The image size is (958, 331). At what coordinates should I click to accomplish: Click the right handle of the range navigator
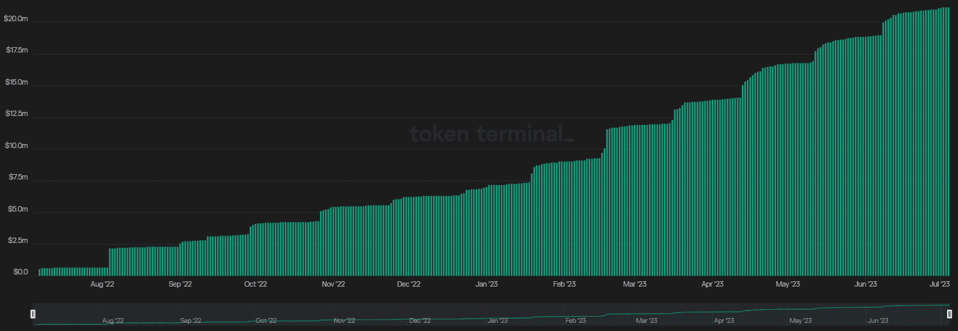tap(949, 314)
